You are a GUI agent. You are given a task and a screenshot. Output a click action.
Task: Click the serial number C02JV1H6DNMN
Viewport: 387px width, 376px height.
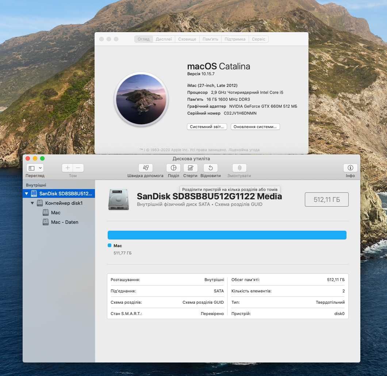point(240,113)
